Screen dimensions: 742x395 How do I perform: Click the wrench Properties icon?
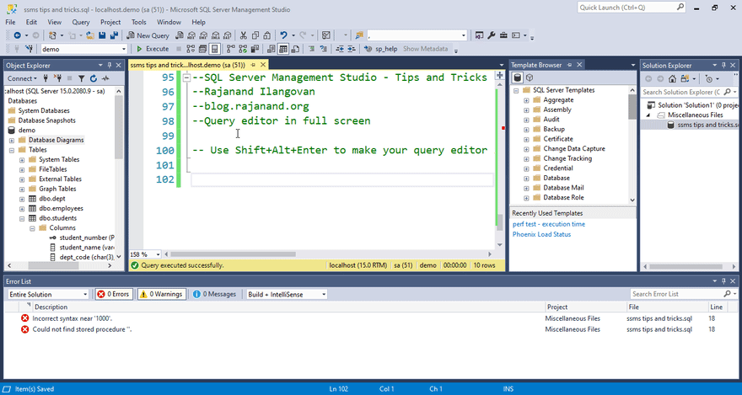coord(492,35)
